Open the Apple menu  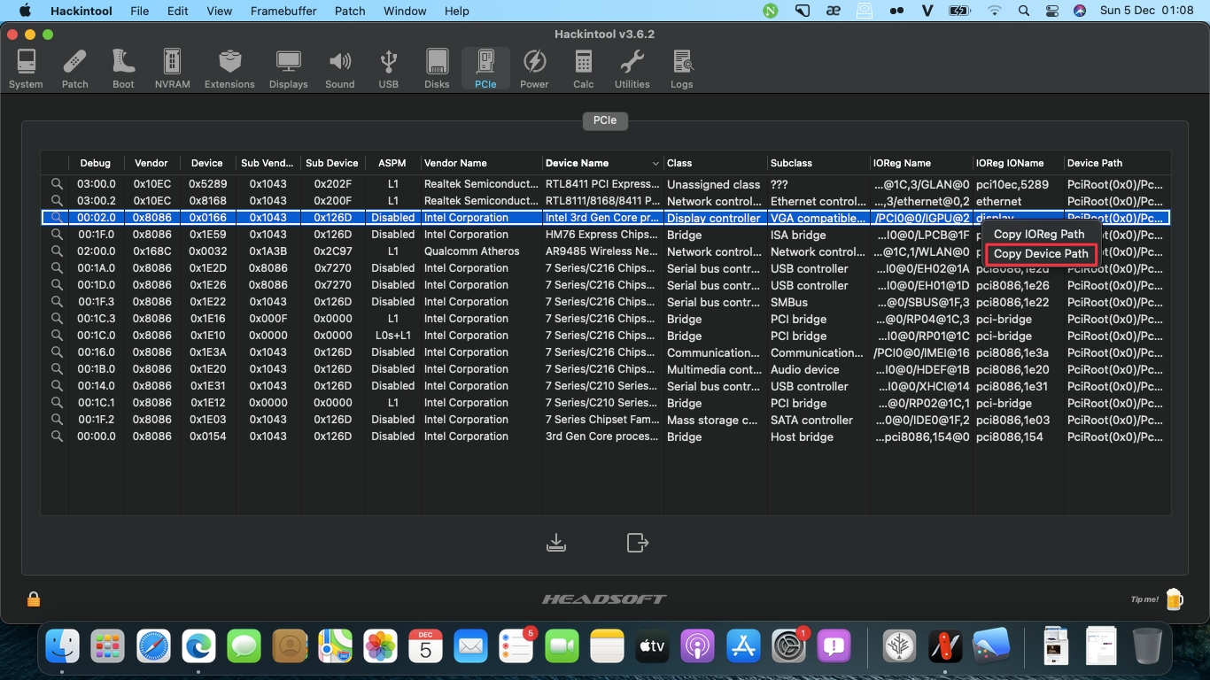pyautogui.click(x=25, y=11)
